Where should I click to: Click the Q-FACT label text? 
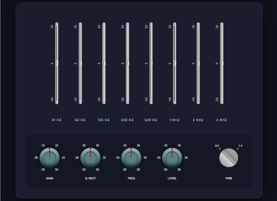point(90,178)
